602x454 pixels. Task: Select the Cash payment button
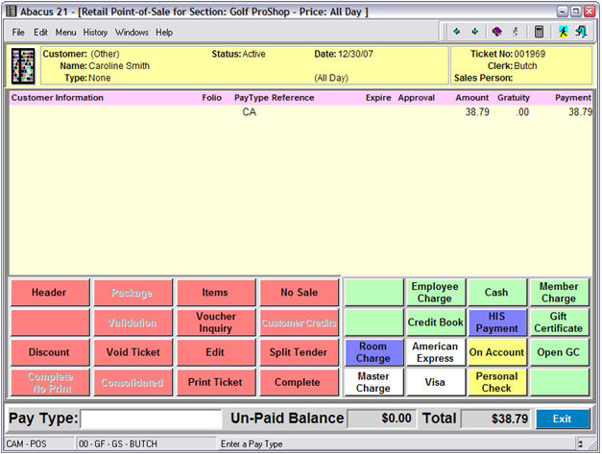coord(496,293)
